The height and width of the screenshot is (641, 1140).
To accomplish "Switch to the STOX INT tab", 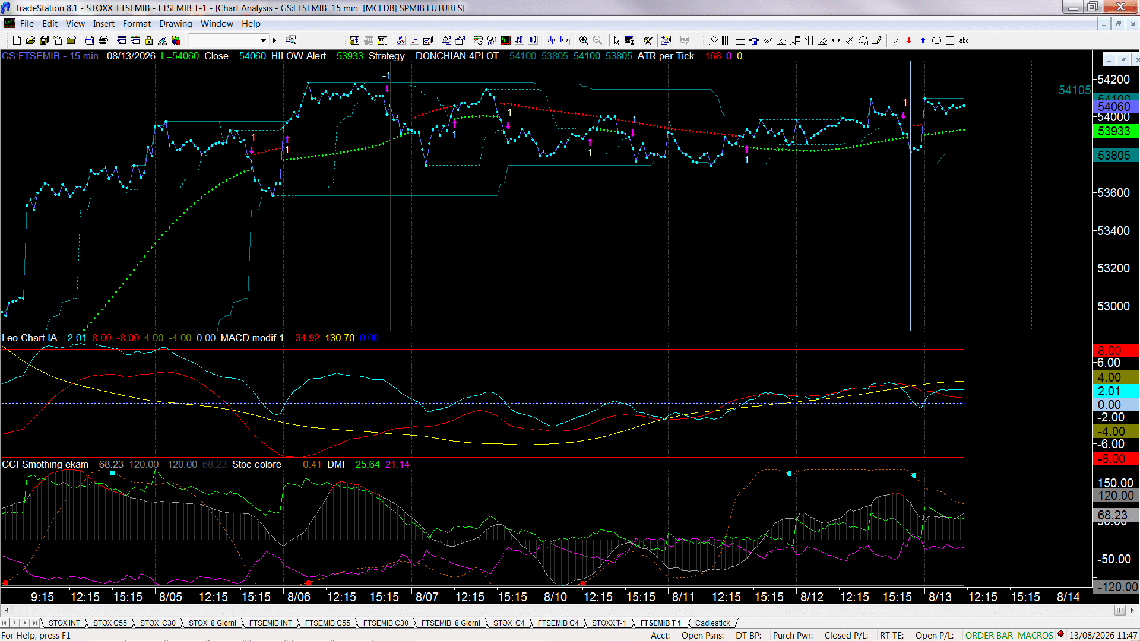I will tap(64, 623).
